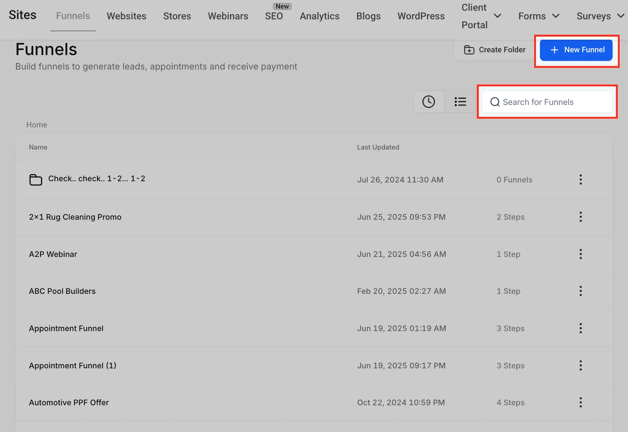Expand the Forms dropdown
628x432 pixels.
pos(539,16)
